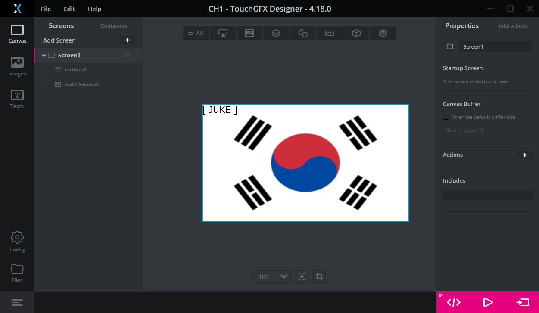The image size is (539, 313).
Task: Open Shapes widget category
Action: pos(303,33)
